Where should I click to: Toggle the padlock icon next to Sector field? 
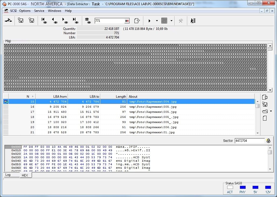click(268, 141)
